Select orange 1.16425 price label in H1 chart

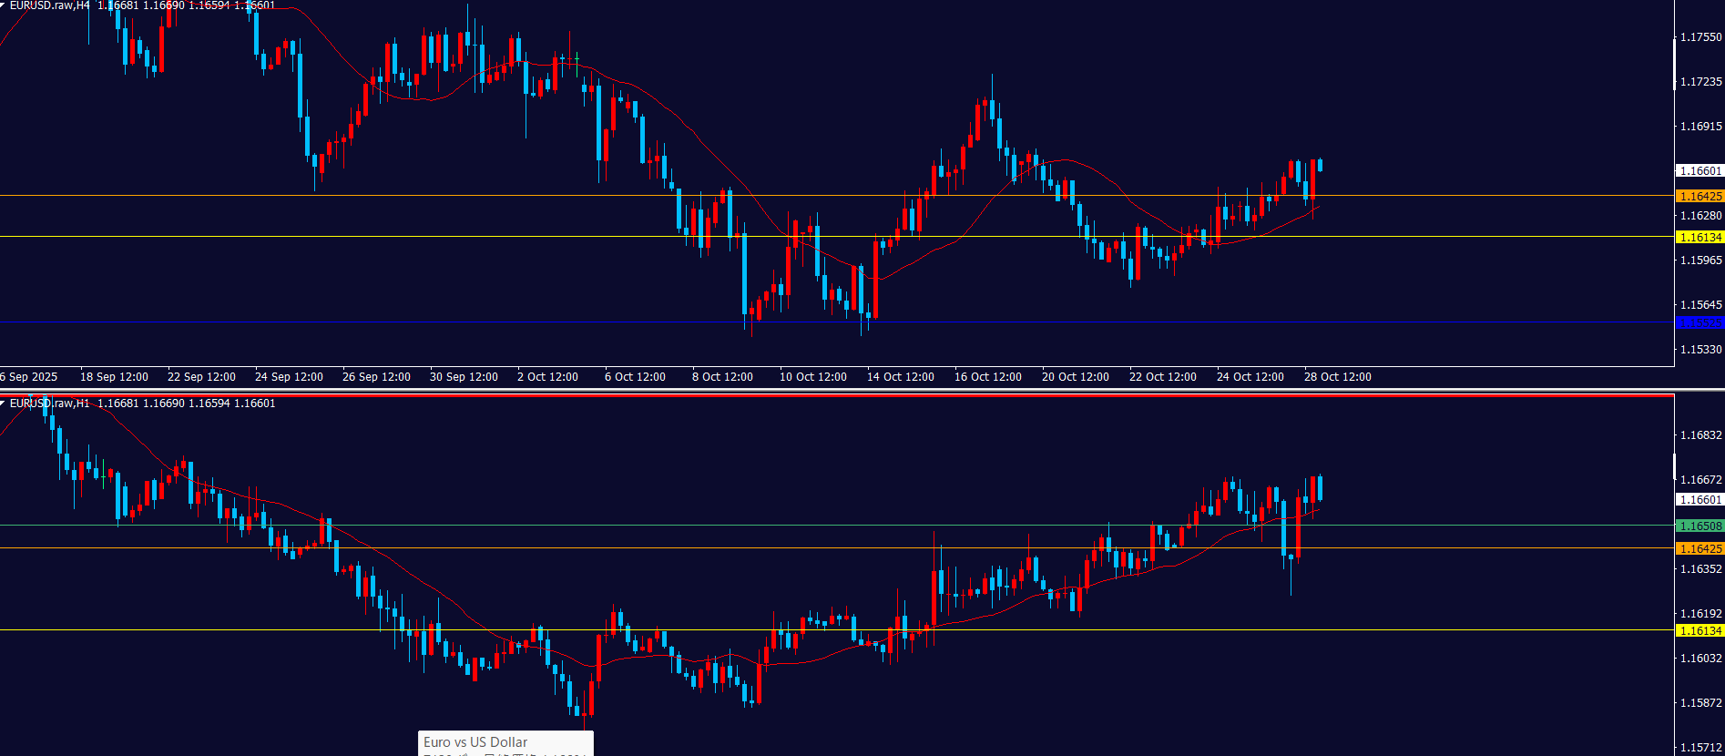1699,548
